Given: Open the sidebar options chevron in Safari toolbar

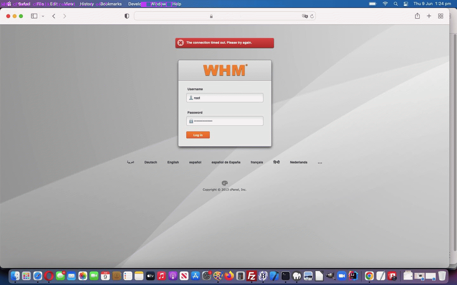Looking at the screenshot, I should click(43, 16).
